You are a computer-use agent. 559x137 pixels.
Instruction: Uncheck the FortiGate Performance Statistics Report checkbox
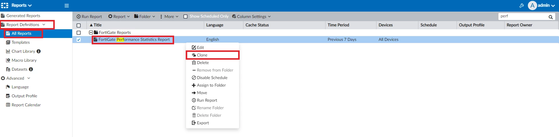[79, 40]
